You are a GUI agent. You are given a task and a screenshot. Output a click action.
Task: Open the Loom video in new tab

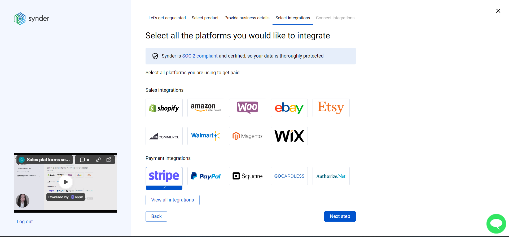tap(109, 160)
